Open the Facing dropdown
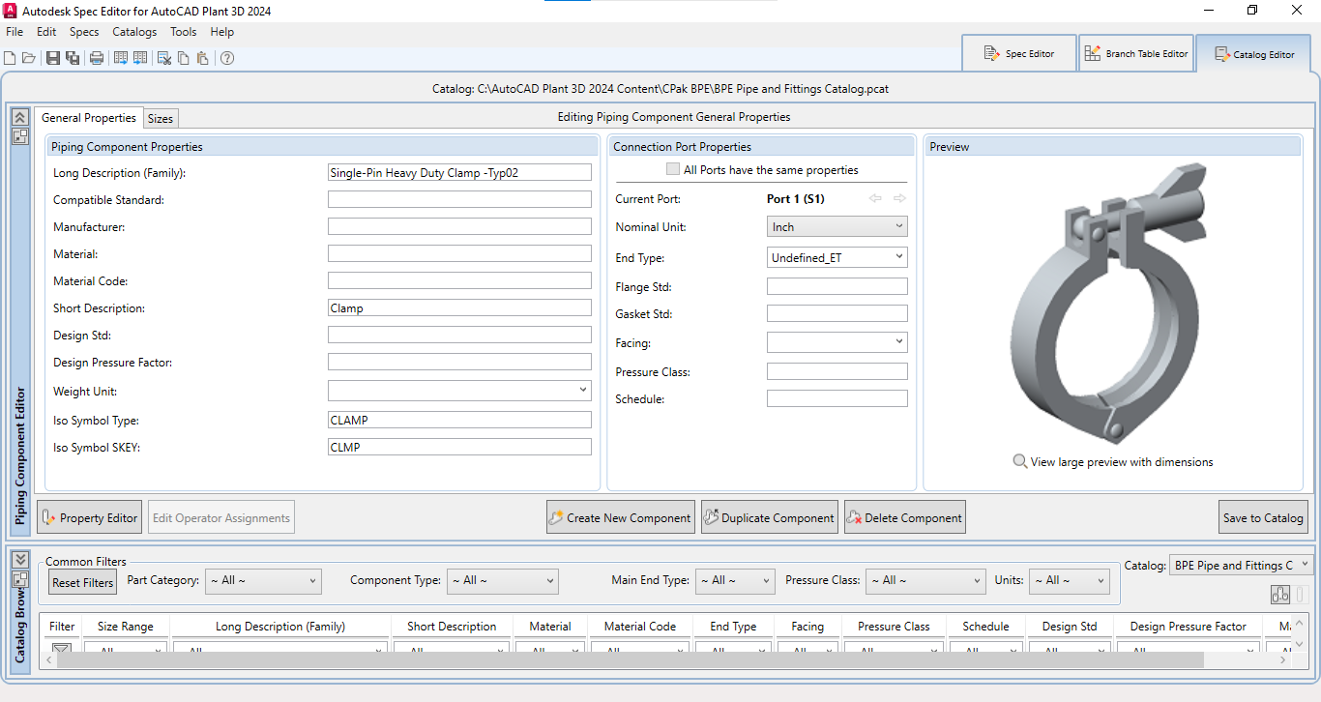The width and height of the screenshot is (1321, 702). click(x=837, y=342)
